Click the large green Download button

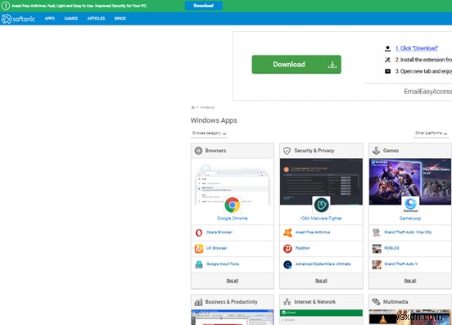click(296, 65)
